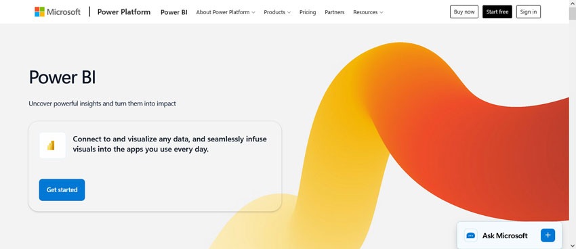
Task: Open the Partners menu item
Action: tap(335, 12)
